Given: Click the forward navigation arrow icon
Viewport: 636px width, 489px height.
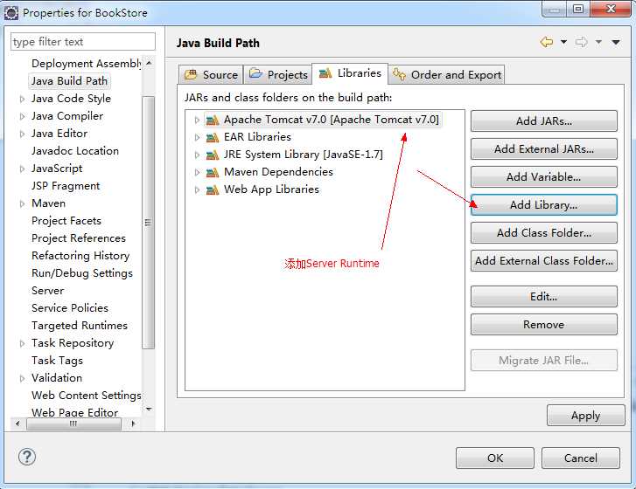Looking at the screenshot, I should (581, 42).
